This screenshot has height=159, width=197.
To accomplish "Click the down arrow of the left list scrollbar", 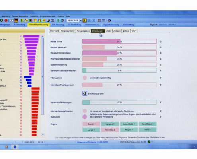I will tap(43, 134).
